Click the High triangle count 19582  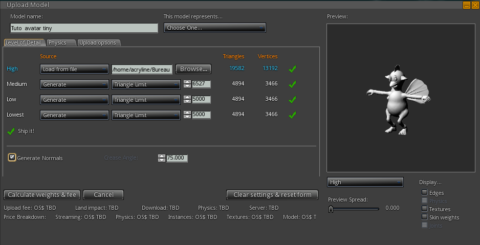(237, 68)
